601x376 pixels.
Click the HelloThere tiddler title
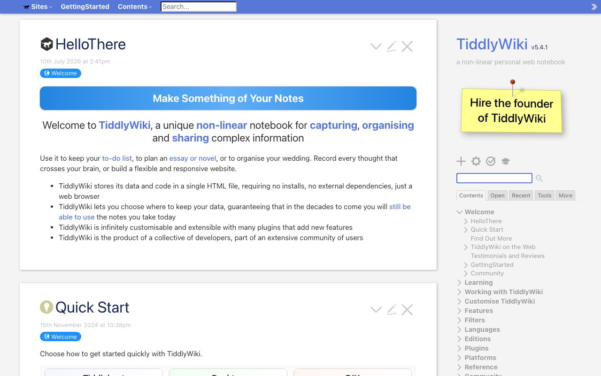tap(91, 44)
